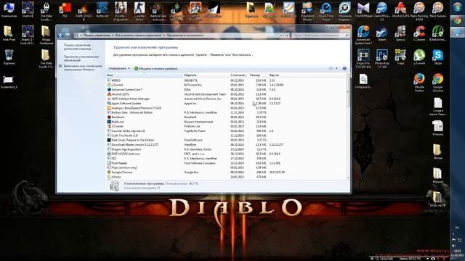This screenshot has width=465, height=261.
Task: Launch Google Chrome from the desktop
Action: [x=437, y=83]
